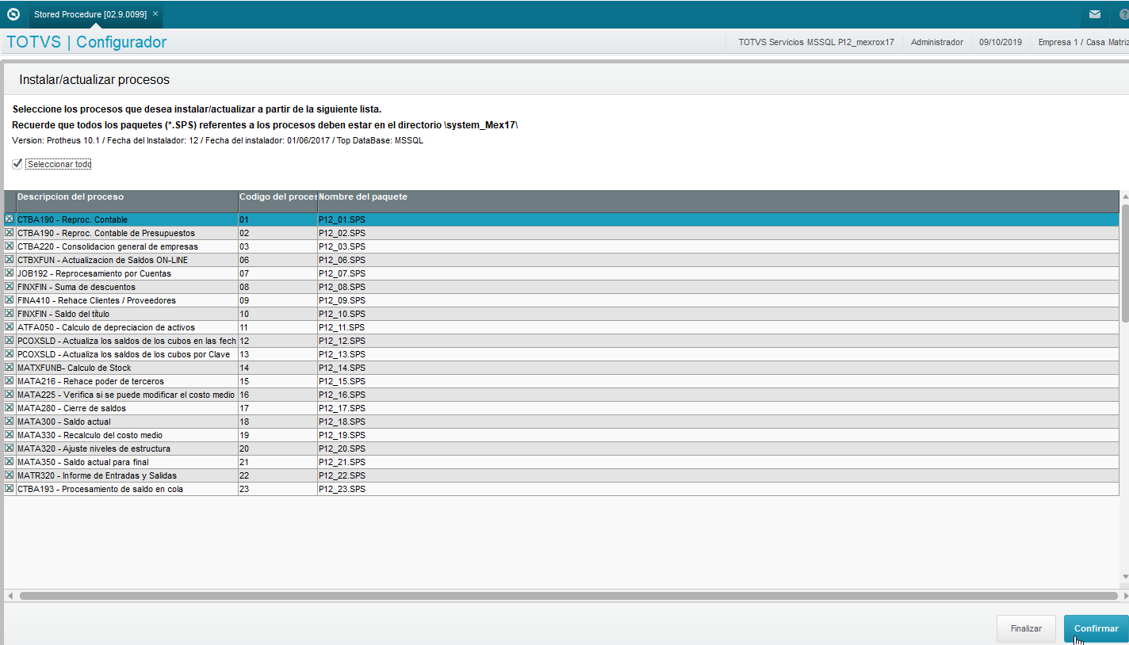
Task: Close the Stored Procedure tab
Action: coord(155,13)
